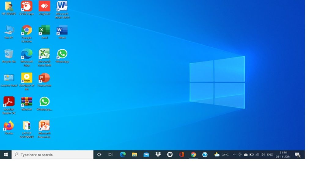Click the 'Type here to search' box

tap(53, 155)
